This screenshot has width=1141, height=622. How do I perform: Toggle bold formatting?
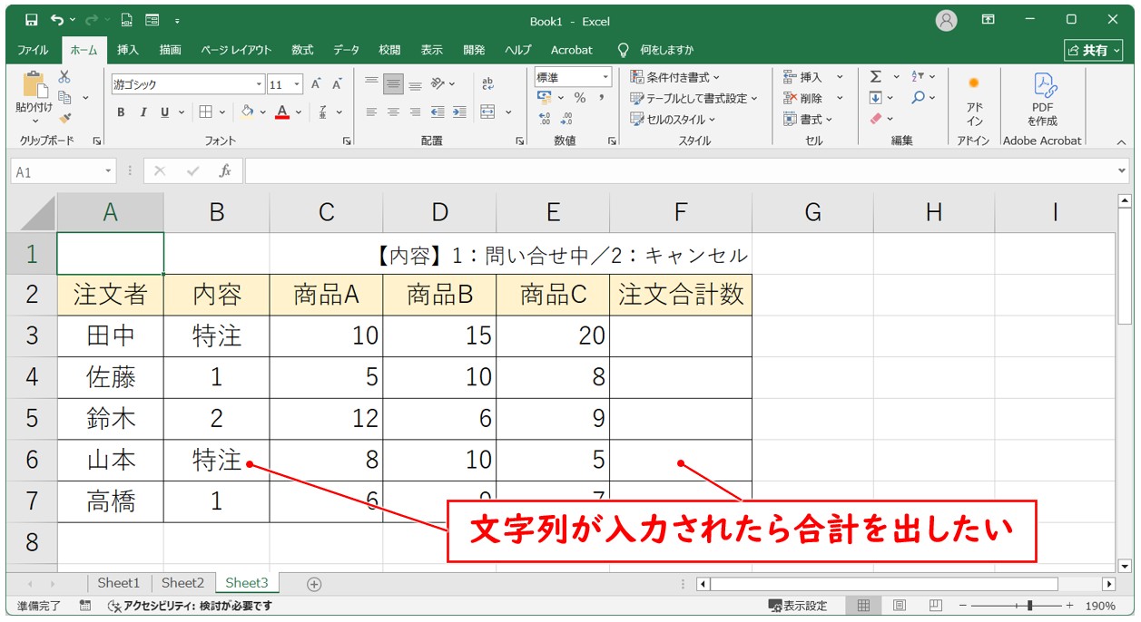(x=121, y=112)
